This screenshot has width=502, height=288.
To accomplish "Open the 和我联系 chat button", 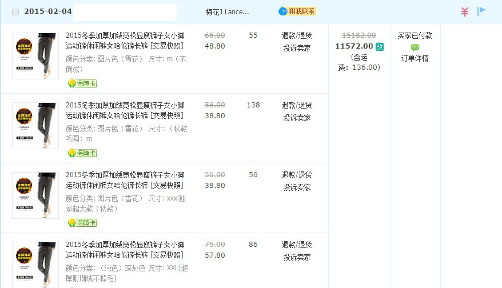I will pos(297,11).
